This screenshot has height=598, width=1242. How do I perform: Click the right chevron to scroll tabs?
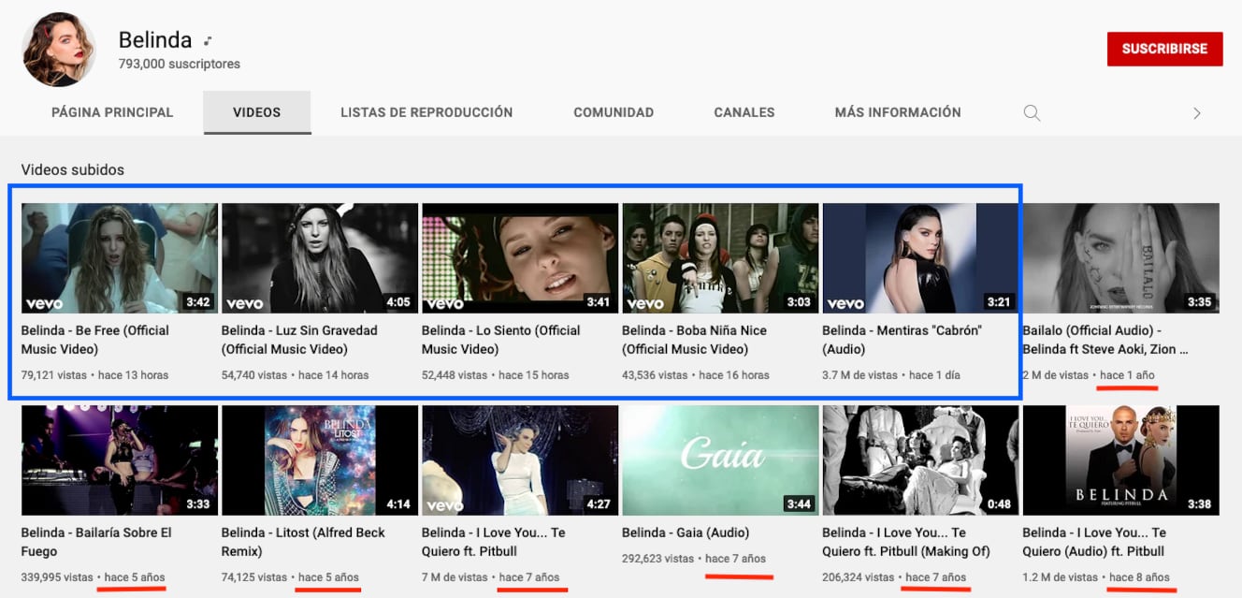(1196, 113)
